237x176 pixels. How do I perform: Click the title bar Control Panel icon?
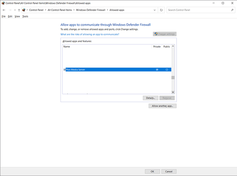click(x=3, y=3)
